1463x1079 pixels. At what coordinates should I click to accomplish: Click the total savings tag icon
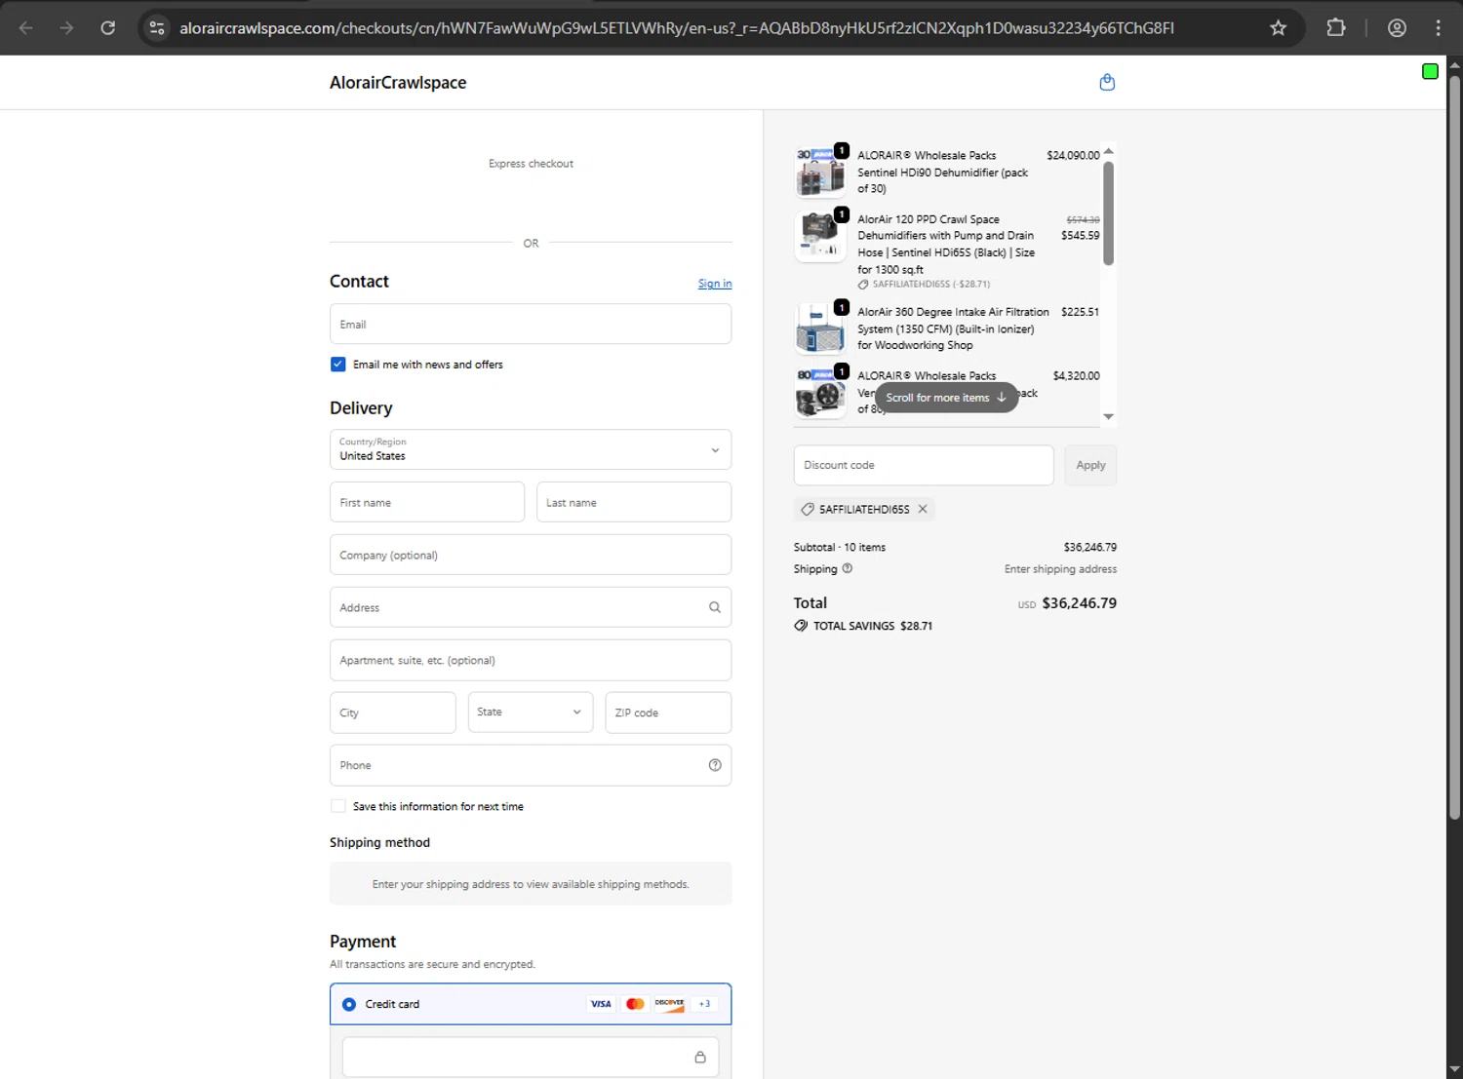[x=801, y=626]
